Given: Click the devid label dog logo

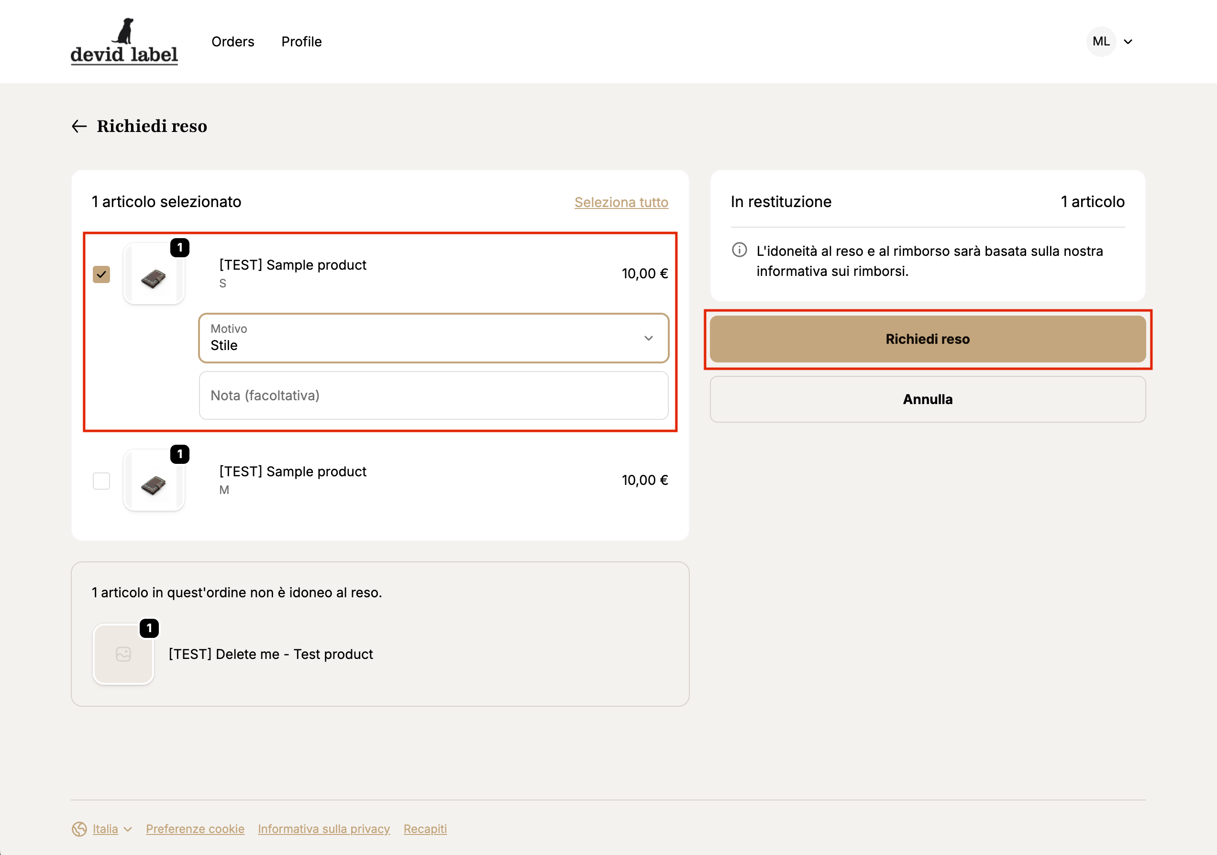Looking at the screenshot, I should click(124, 41).
